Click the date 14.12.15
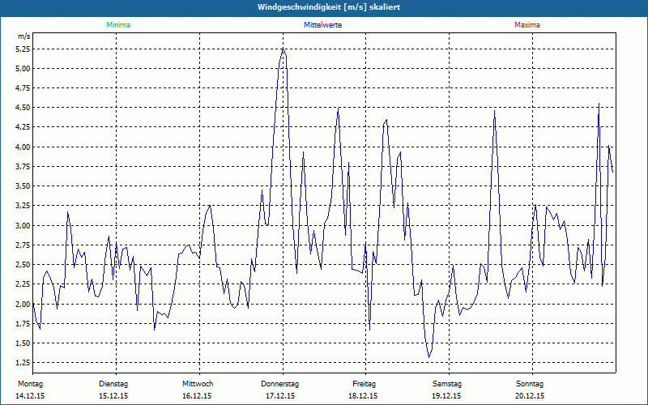The image size is (648, 405). click(x=30, y=396)
